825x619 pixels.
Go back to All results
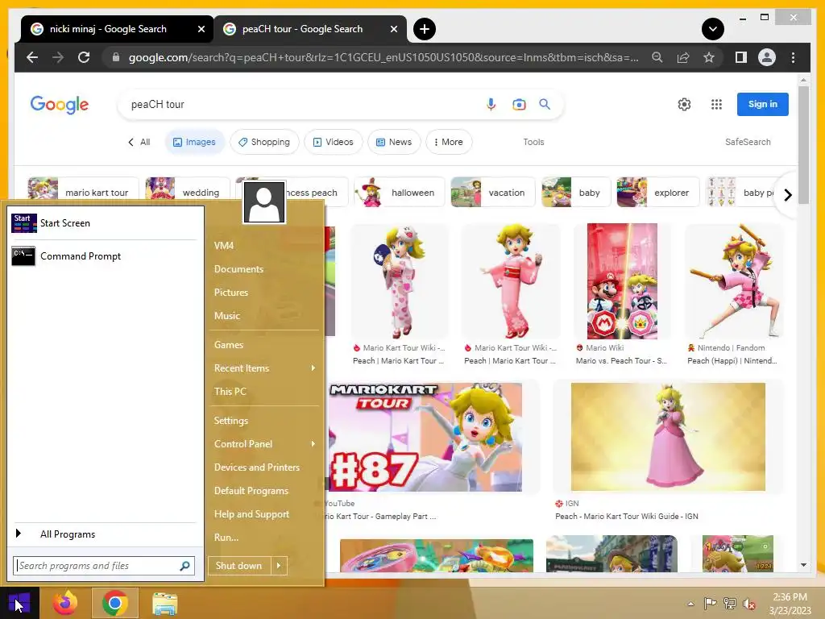point(139,142)
